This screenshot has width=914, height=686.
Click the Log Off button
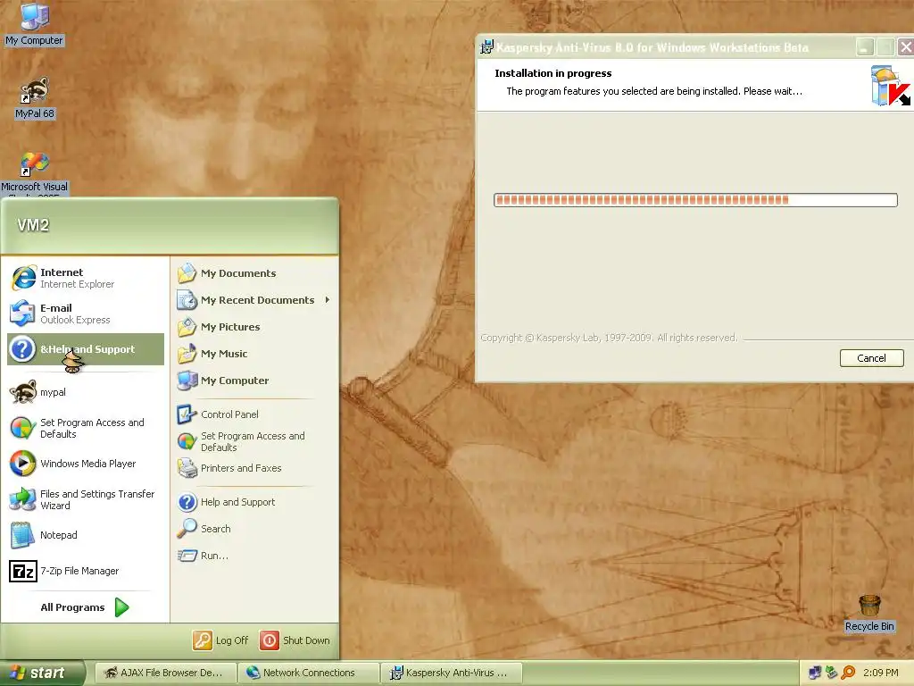click(221, 640)
